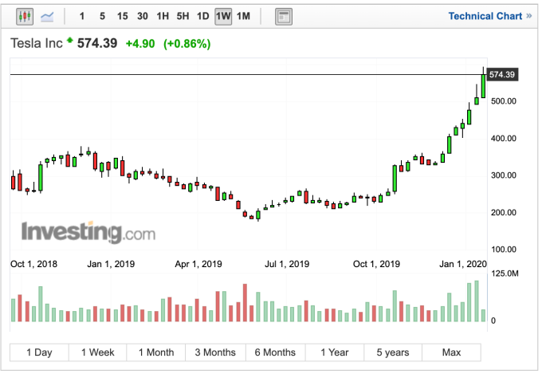The width and height of the screenshot is (542, 374).
Task: Select the 1 minute interval
Action: [82, 16]
